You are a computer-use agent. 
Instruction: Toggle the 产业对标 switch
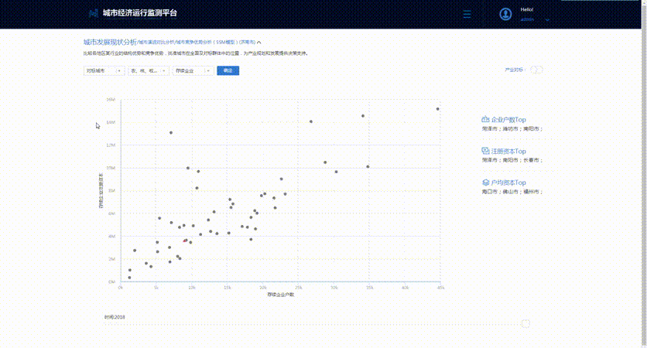(x=536, y=70)
